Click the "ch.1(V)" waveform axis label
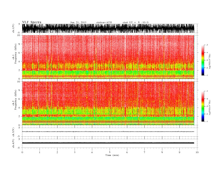The image size is (222, 171). pos(13,28)
